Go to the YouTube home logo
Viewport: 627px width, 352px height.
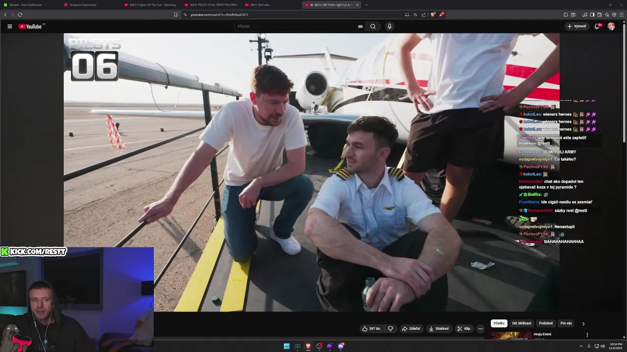30,26
